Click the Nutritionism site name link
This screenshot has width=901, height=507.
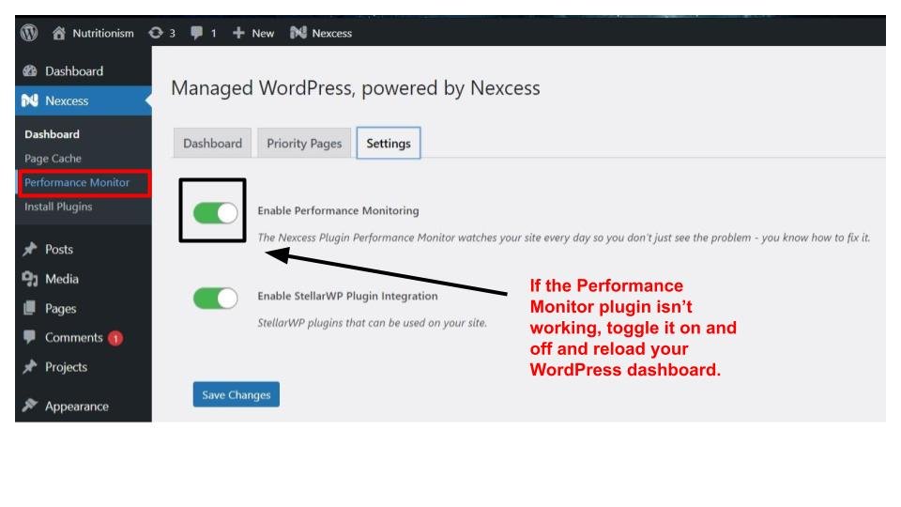click(x=103, y=34)
